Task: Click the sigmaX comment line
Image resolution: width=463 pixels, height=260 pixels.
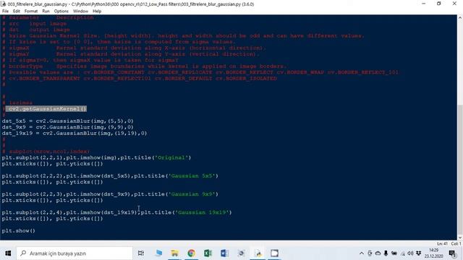Action: pos(135,48)
